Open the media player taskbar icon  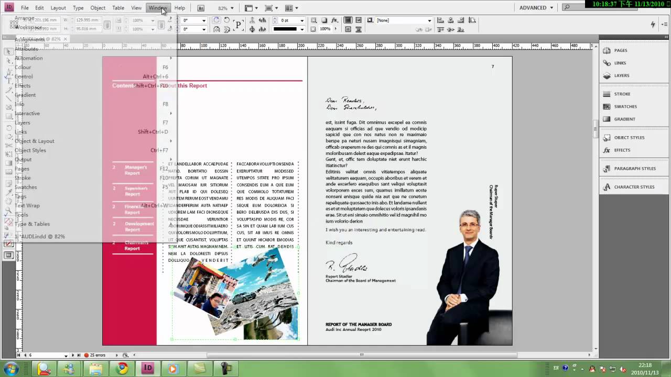pos(173,369)
